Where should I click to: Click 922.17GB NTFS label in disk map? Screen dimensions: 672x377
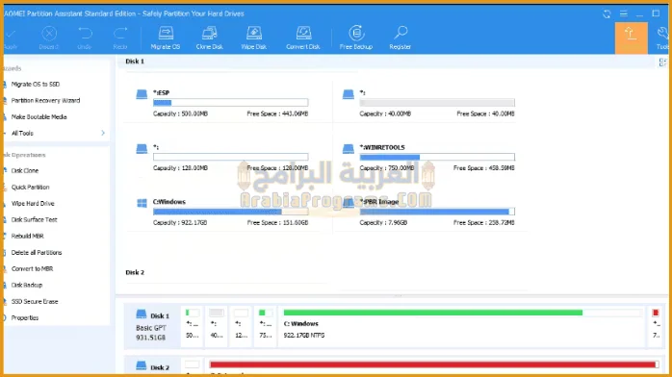coord(304,336)
